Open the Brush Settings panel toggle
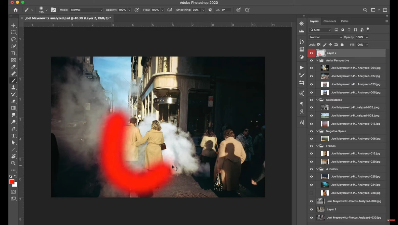Screen dimensions: 398x225 click(x=53, y=10)
